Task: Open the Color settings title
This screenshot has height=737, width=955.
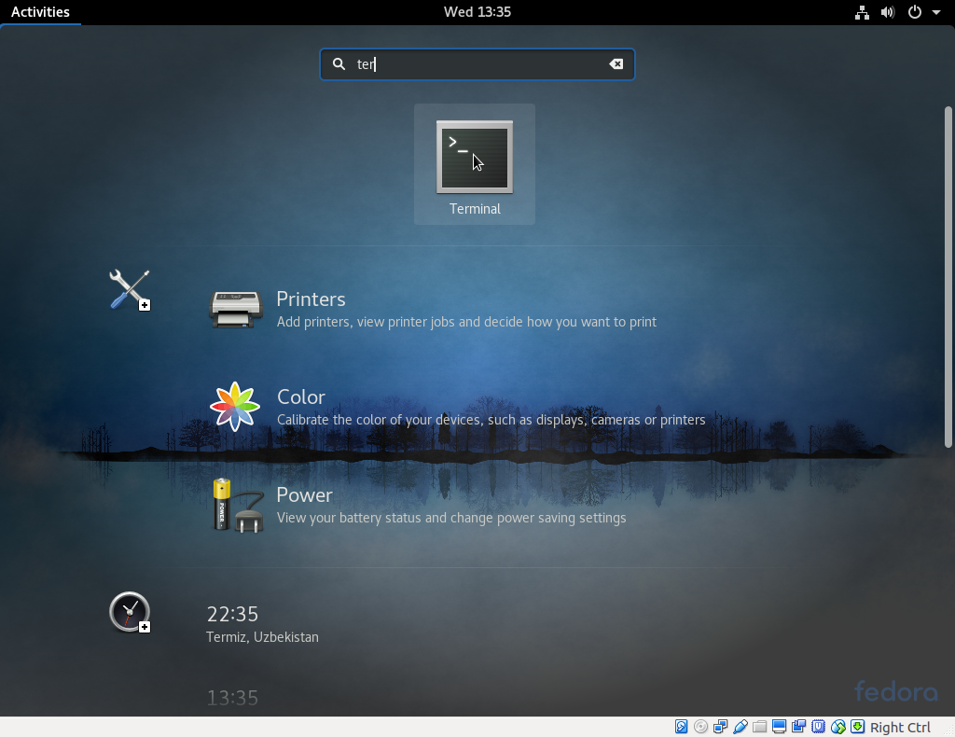Action: 301,397
